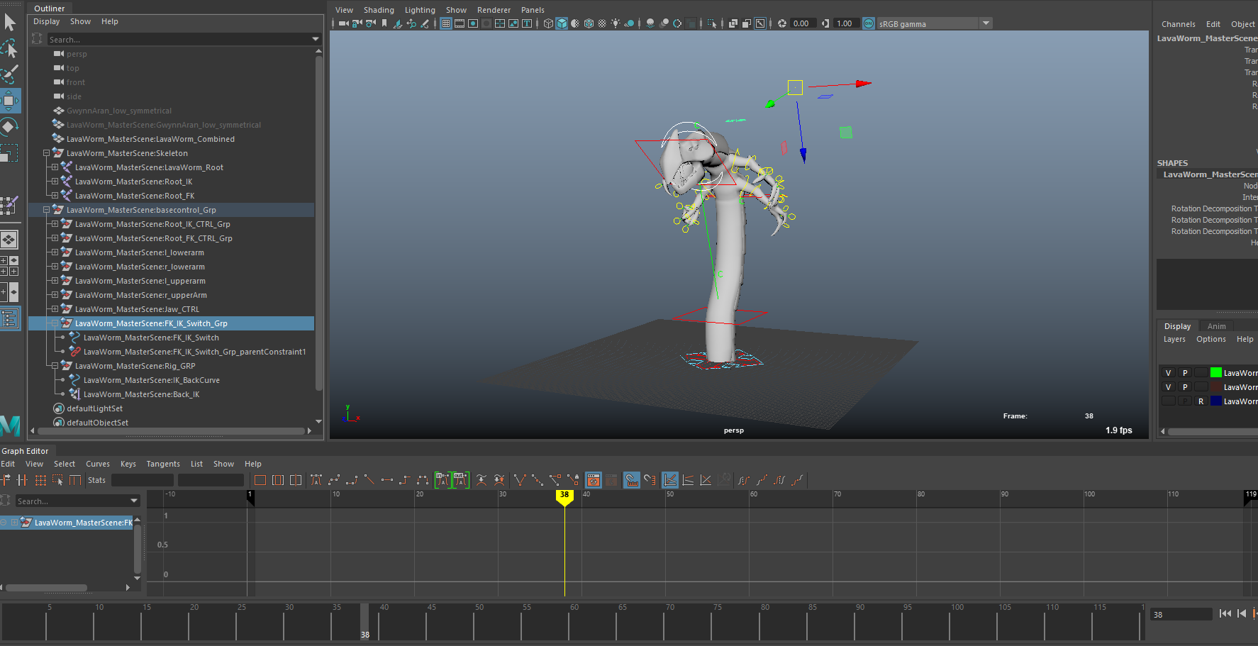Image resolution: width=1258 pixels, height=646 pixels.
Task: Select LavaWorm_MasterScene:Rig_GRP in Outliner
Action: pyautogui.click(x=135, y=366)
